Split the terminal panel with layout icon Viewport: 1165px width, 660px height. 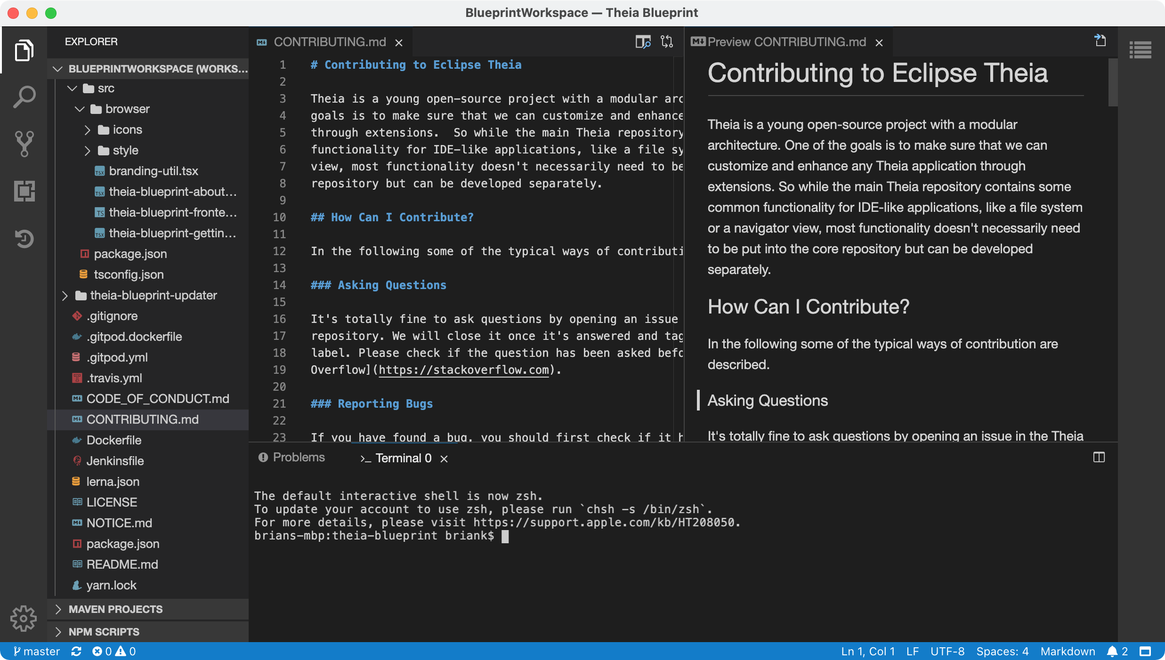click(x=1099, y=457)
